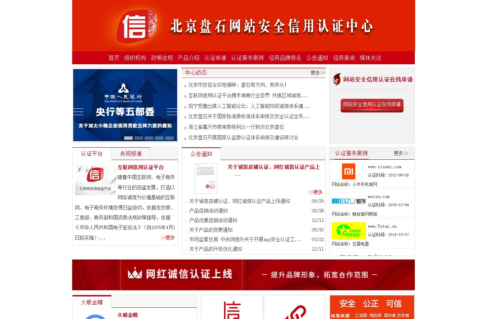Click >>更多 under 认证平台 description
Screen dimensions: 487x319
tap(168, 238)
